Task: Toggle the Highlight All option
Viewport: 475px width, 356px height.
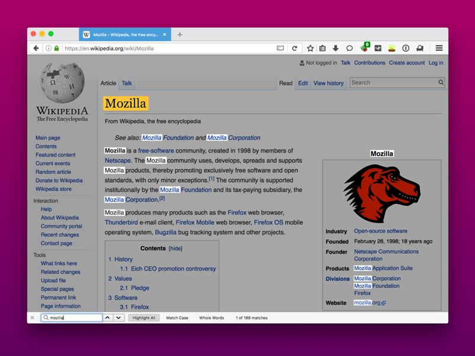Action: point(144,318)
